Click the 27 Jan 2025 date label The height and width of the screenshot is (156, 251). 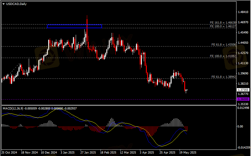[x=88, y=153]
